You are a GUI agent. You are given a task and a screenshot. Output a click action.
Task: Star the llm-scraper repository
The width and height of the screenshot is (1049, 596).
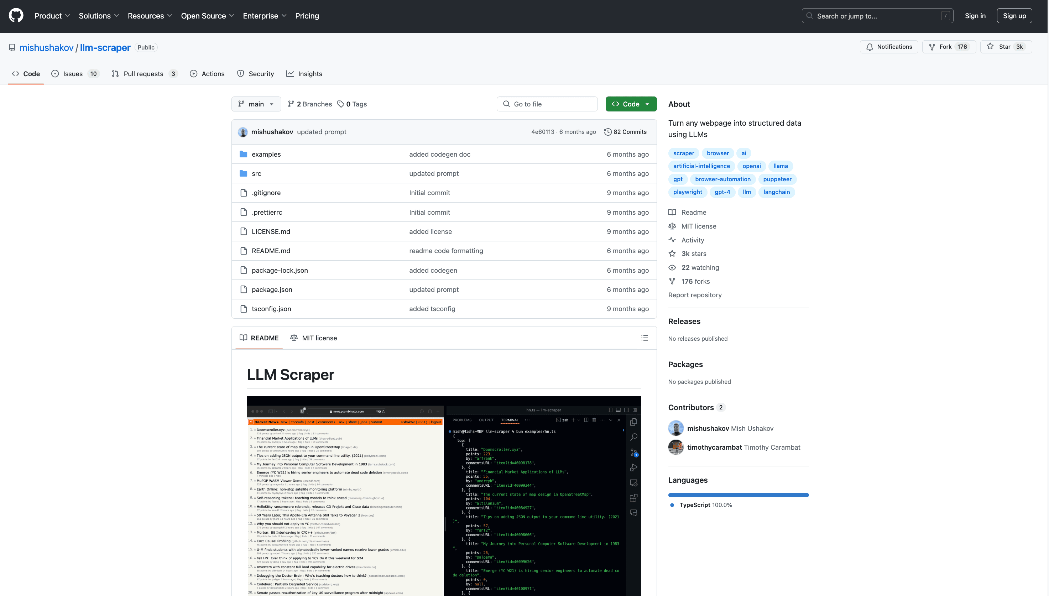coord(1006,47)
